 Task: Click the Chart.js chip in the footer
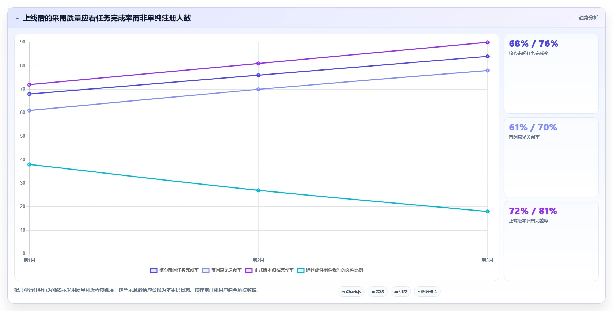point(351,292)
